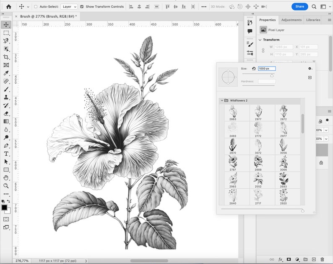Open the Edit Toolbar three-dots menu

[x=6, y=194]
